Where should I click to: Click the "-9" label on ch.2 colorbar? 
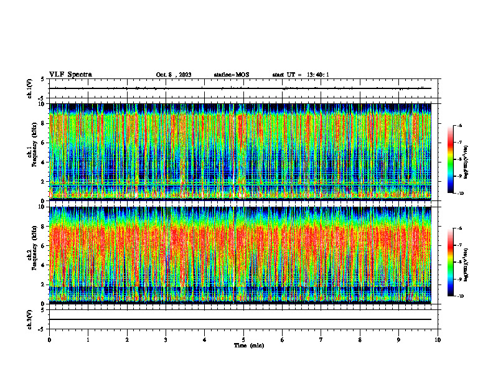pos(459,279)
